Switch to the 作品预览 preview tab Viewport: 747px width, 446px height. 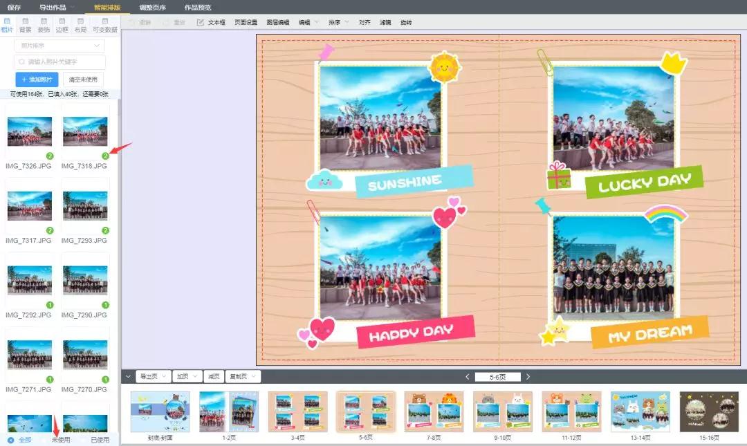click(x=198, y=7)
